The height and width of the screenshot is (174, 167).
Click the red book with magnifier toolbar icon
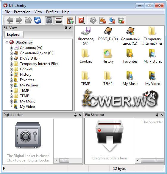click(82, 20)
